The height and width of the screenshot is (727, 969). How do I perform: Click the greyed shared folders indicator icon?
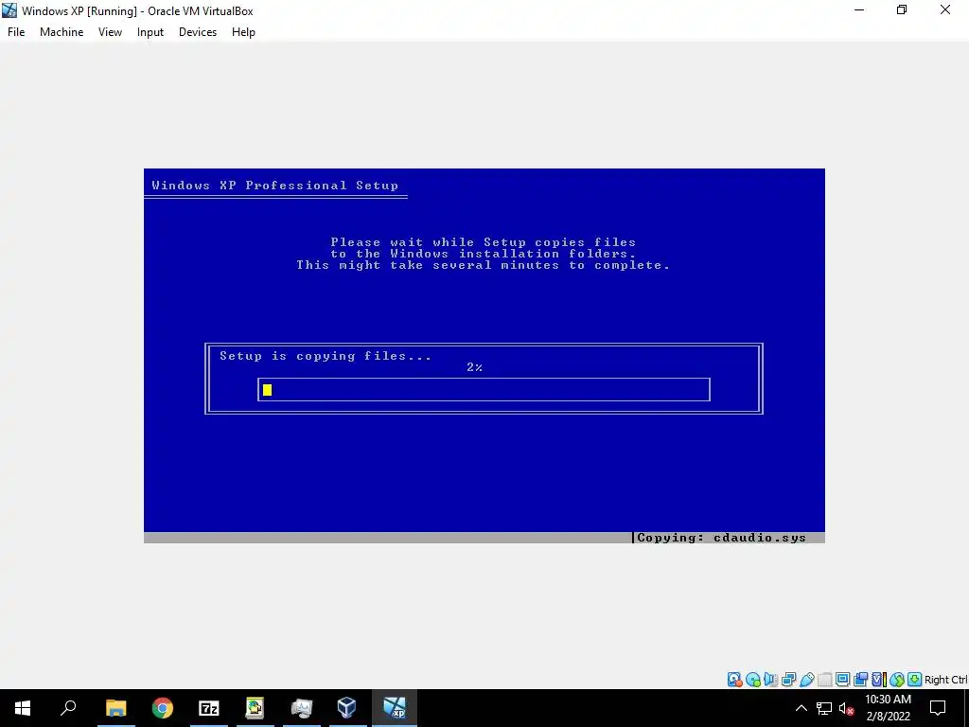coord(824,680)
